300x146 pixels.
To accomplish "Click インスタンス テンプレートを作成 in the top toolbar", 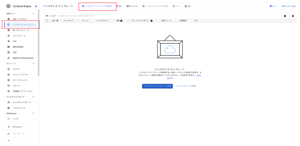I will (97, 6).
